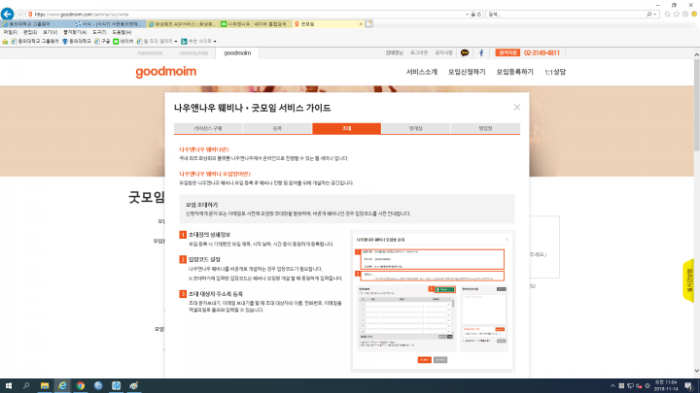Open the 서비스소개 menu item
Screen dimensions: 700x393
click(422, 72)
